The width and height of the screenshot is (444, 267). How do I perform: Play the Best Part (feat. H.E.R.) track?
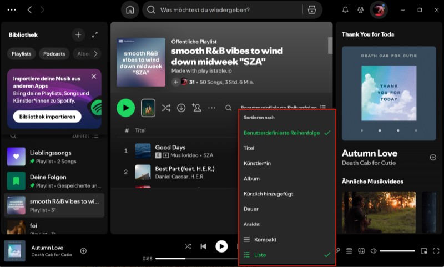178,172
